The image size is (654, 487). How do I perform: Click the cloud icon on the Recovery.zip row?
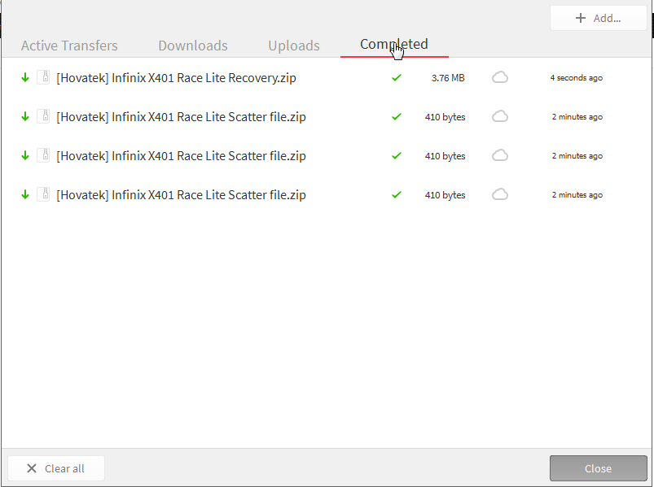[x=499, y=77]
